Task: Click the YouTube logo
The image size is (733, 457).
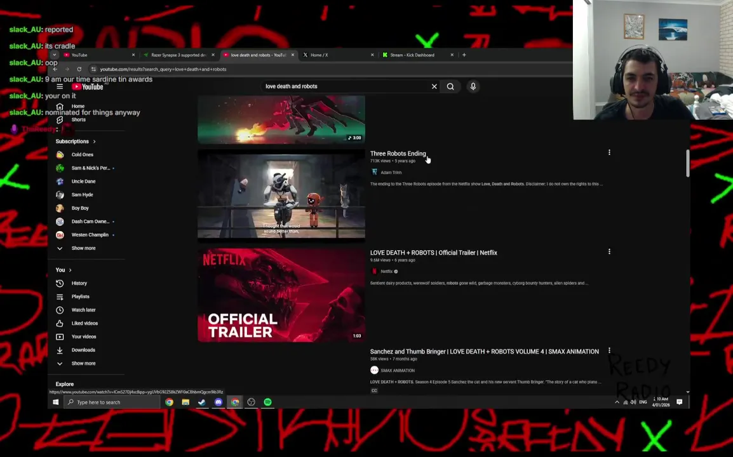Action: pyautogui.click(x=88, y=86)
